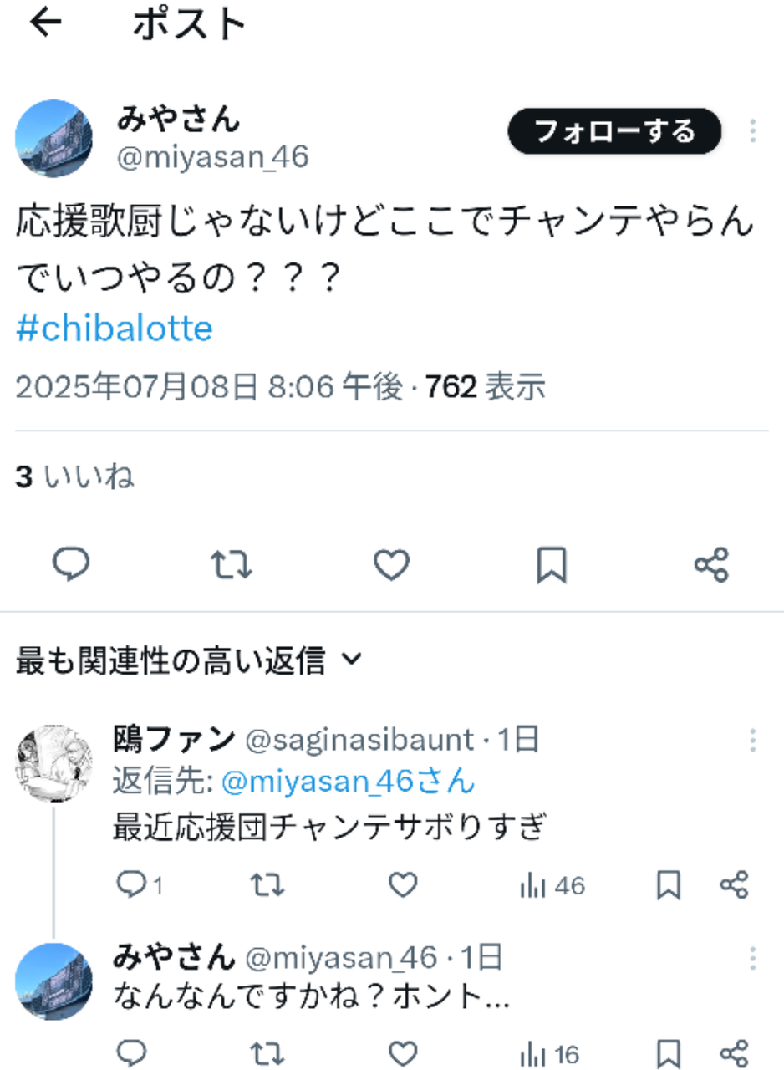Bookmark 鴎ファン's reply
This screenshot has width=784, height=1070.
click(x=669, y=885)
